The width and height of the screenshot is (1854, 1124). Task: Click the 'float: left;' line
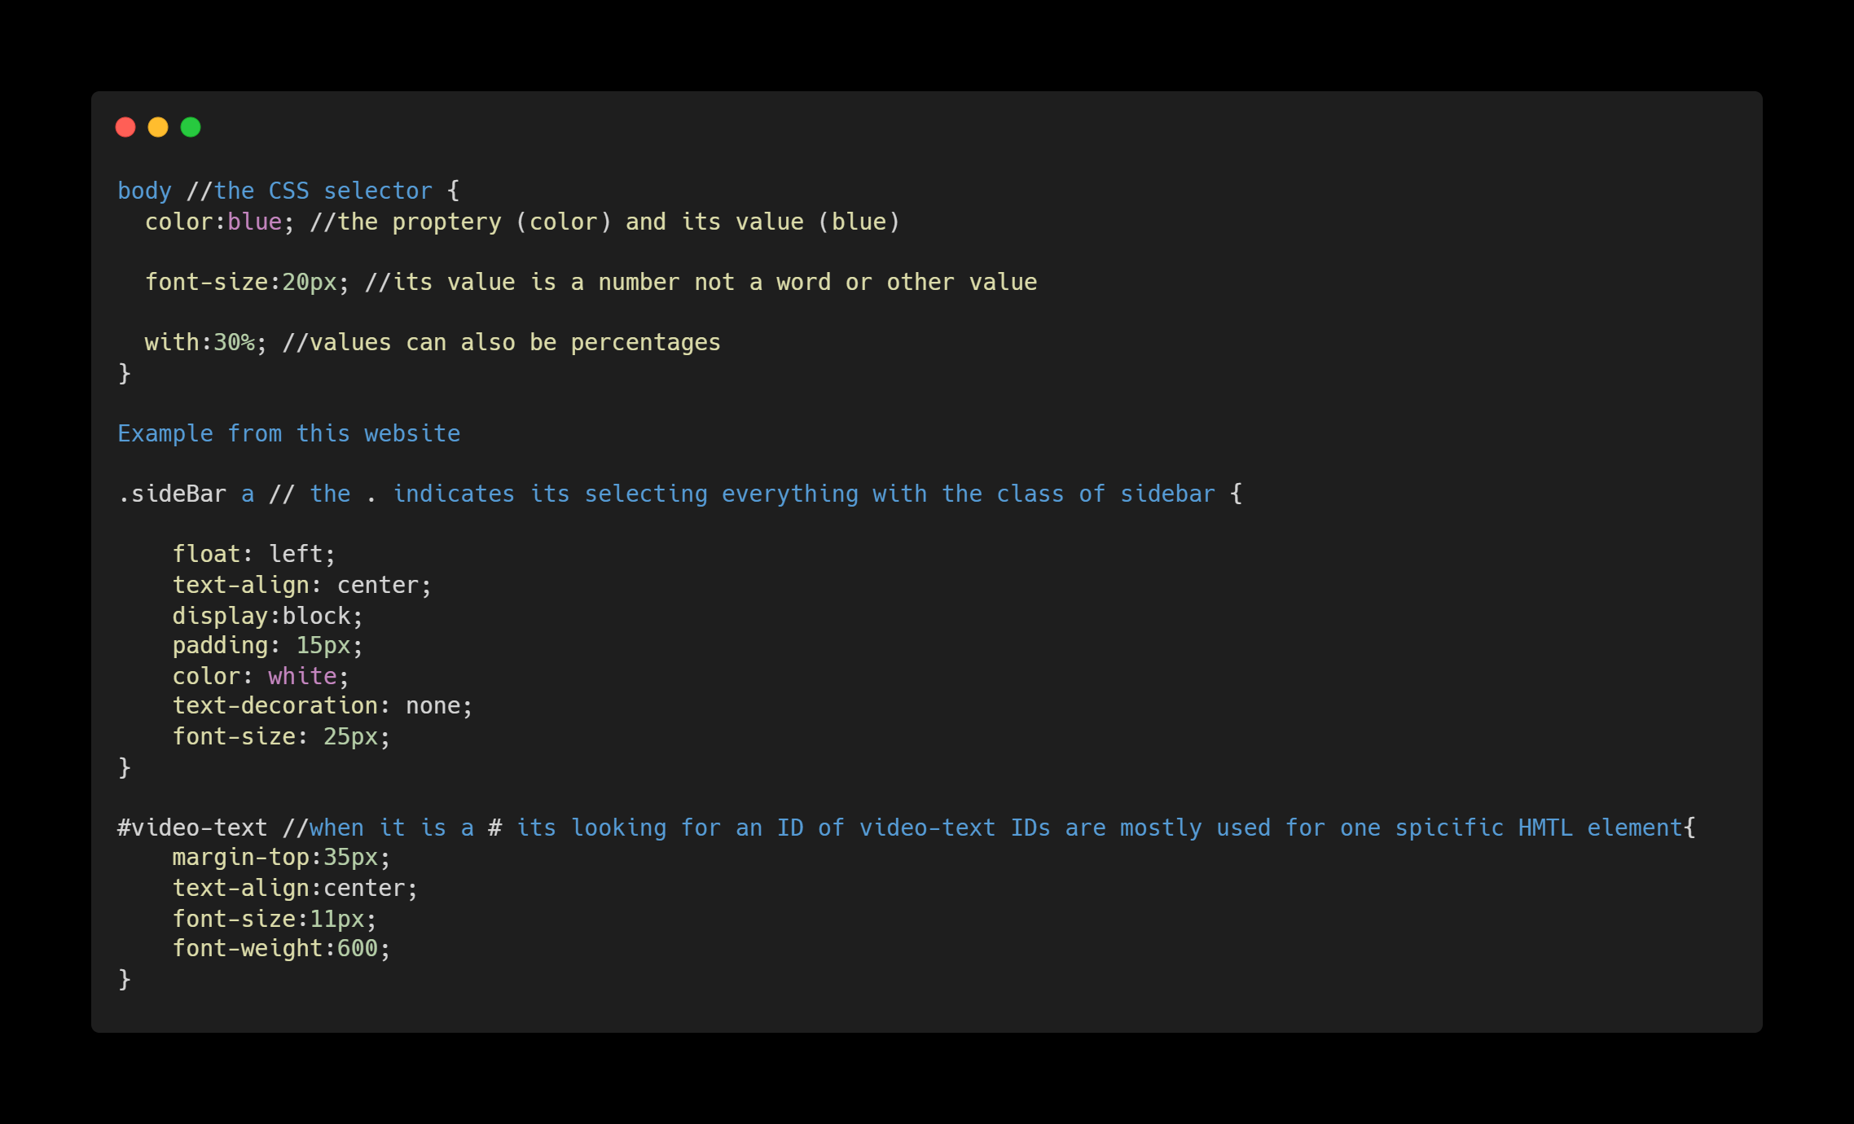pos(254,554)
